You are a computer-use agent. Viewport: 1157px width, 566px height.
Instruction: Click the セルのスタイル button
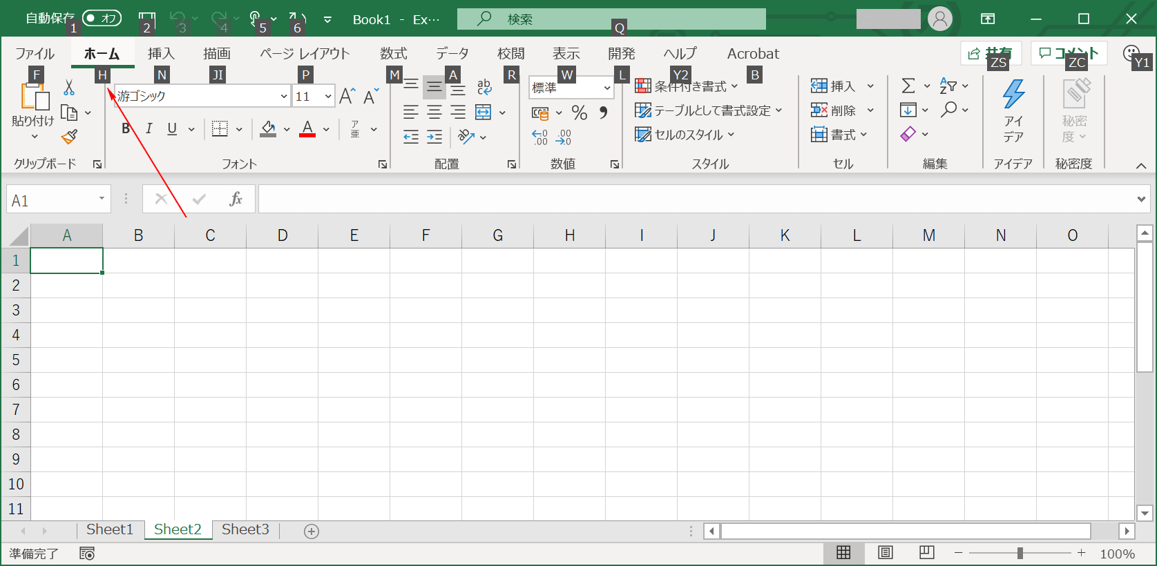[x=685, y=135]
